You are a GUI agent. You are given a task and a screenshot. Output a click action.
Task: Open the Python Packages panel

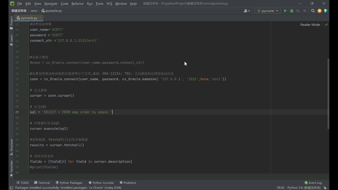69,182
